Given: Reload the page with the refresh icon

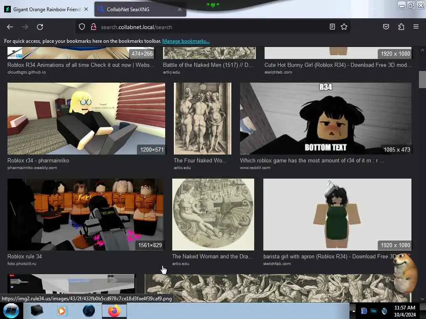Looking at the screenshot, I should click(40, 27).
